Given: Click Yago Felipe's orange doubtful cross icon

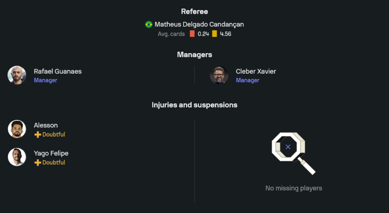Looking at the screenshot, I should point(38,163).
